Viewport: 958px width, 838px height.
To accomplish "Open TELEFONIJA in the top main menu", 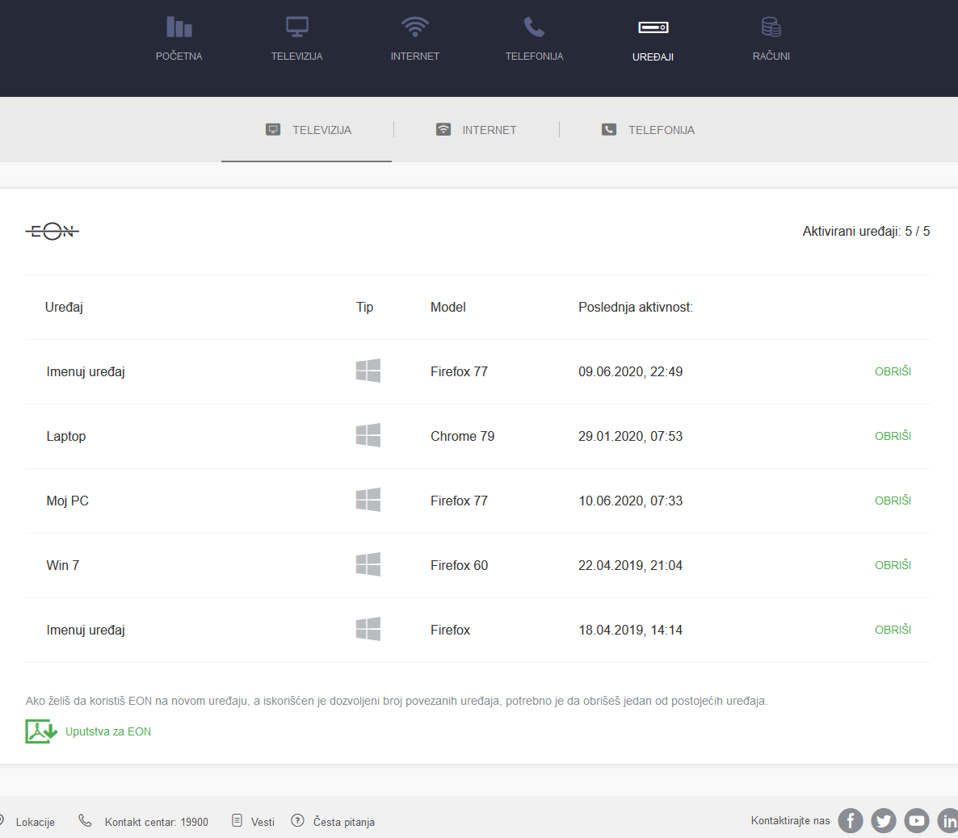I will tap(534, 57).
